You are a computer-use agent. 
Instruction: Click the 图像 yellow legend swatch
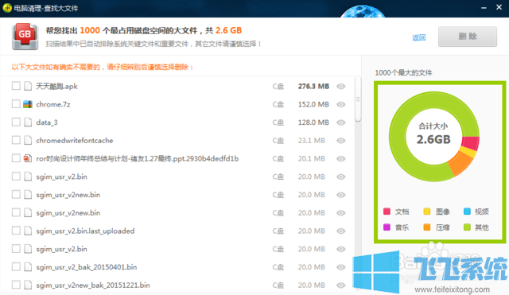pos(427,212)
